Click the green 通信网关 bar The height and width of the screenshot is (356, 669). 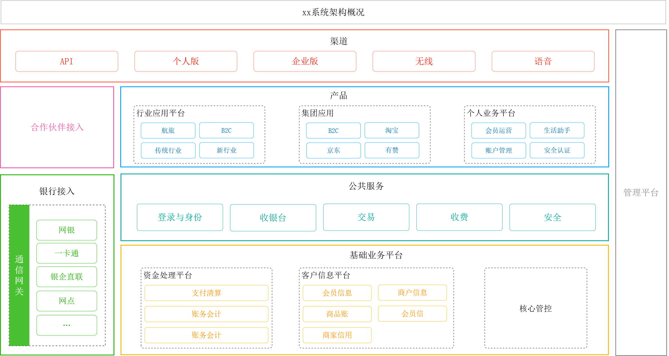pyautogui.click(x=19, y=275)
